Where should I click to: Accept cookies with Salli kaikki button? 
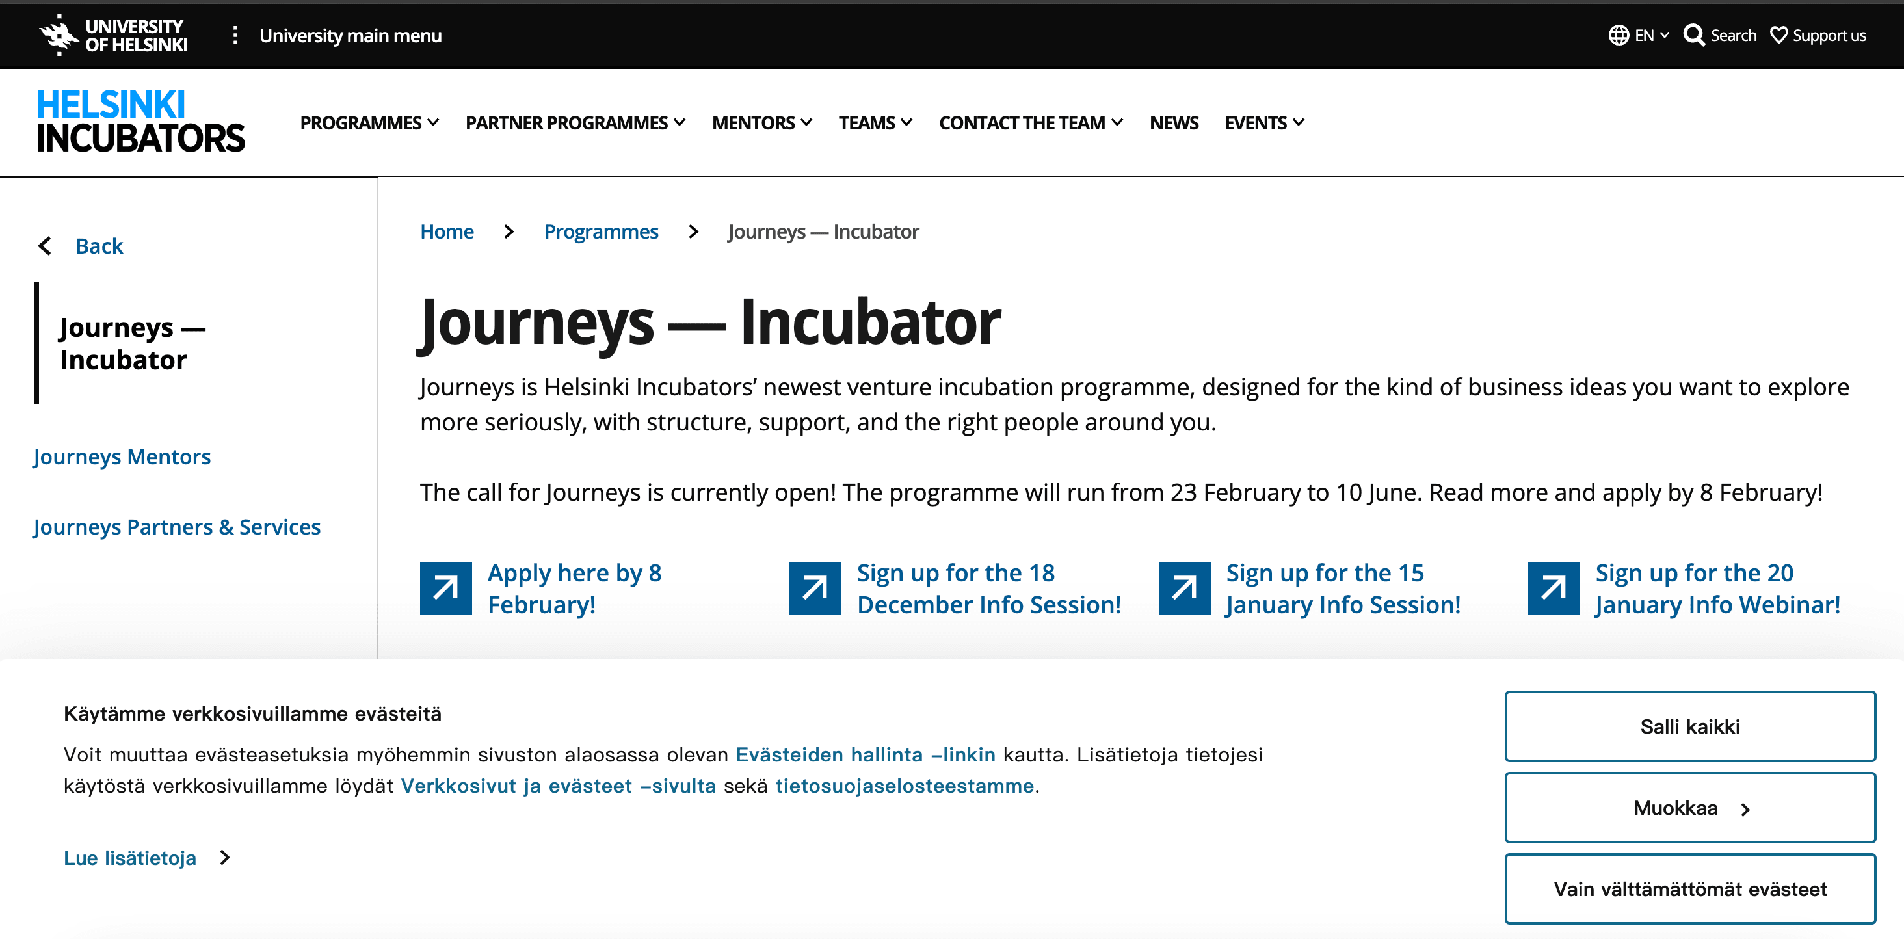(x=1691, y=726)
